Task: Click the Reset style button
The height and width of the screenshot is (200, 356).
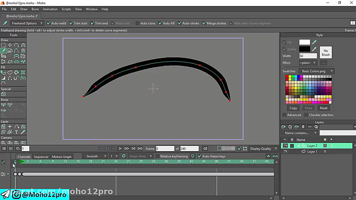Action: (x=323, y=108)
